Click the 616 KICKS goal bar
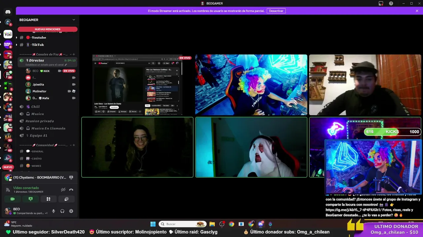Image resolution: width=423 pixels, height=237 pixels. (392, 132)
